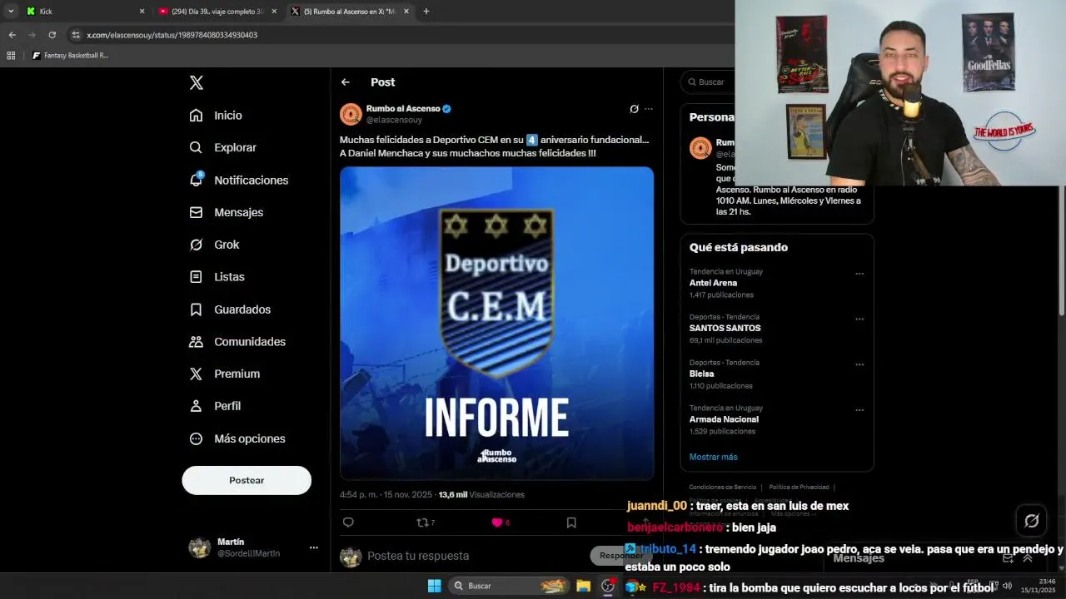
Task: Click the Inicio home icon
Action: pos(196,116)
